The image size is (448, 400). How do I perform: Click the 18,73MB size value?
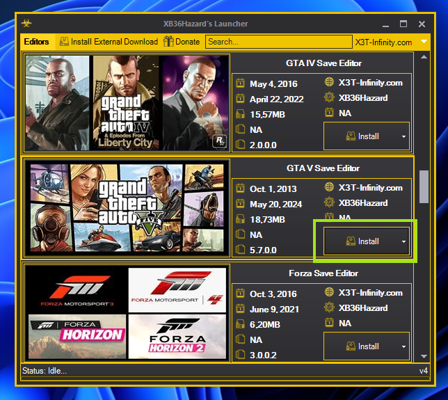tap(267, 220)
